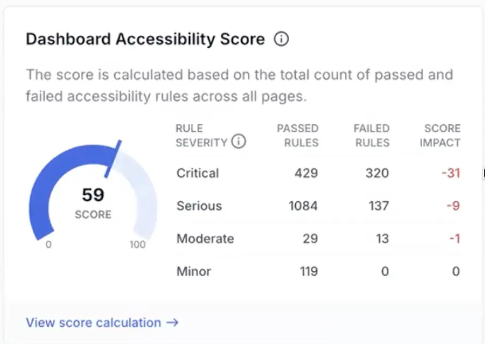Select the Minor severity row
This screenshot has height=344, width=485.
(x=194, y=271)
